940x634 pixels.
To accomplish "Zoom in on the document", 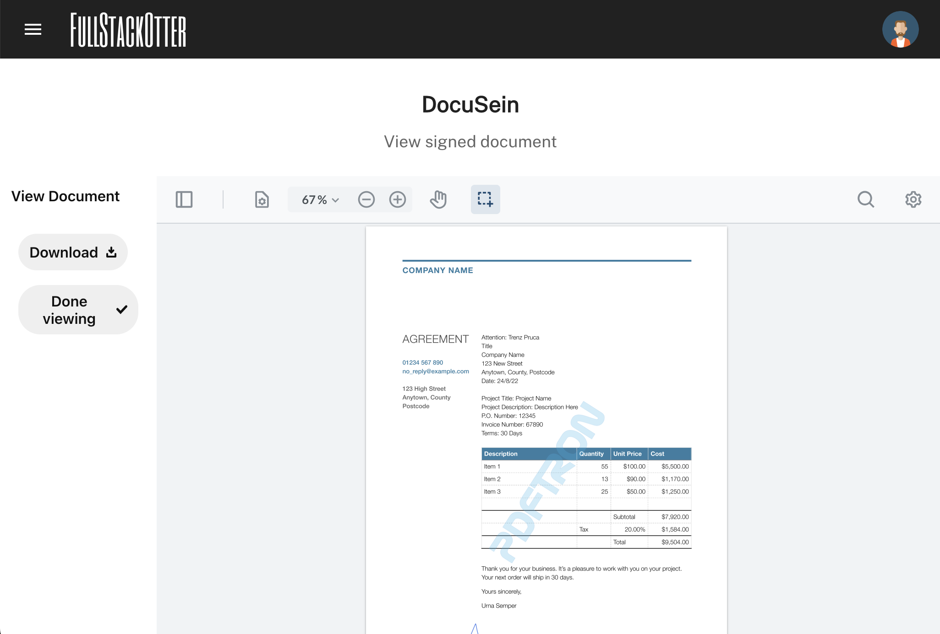I will pyautogui.click(x=397, y=199).
